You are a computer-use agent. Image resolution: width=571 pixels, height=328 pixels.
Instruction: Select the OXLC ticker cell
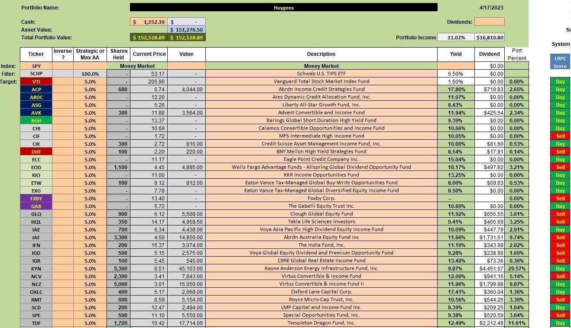point(36,292)
